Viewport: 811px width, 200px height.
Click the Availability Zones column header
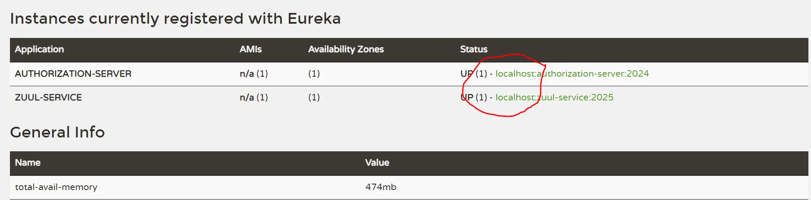[346, 49]
